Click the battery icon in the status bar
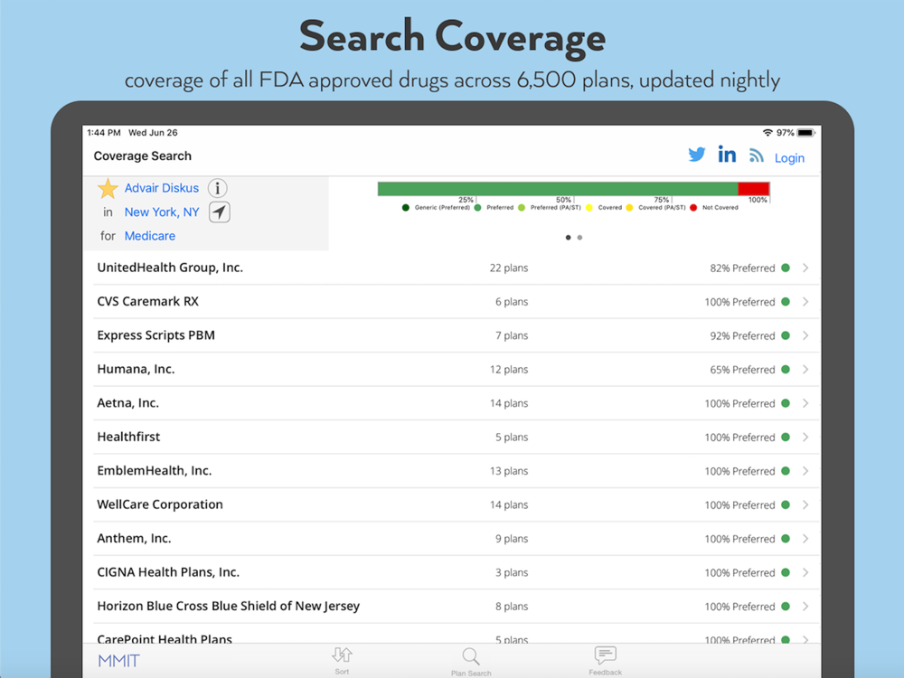The height and width of the screenshot is (678, 904). coord(806,133)
